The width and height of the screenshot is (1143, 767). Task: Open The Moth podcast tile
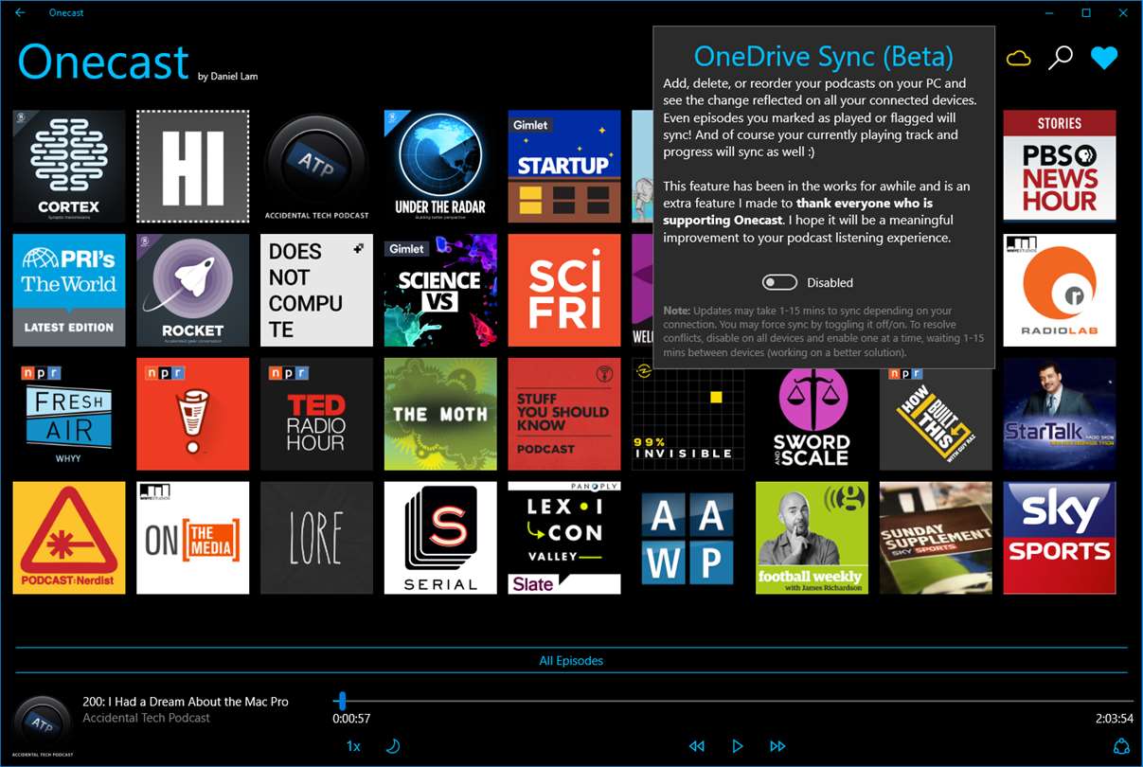pos(440,414)
